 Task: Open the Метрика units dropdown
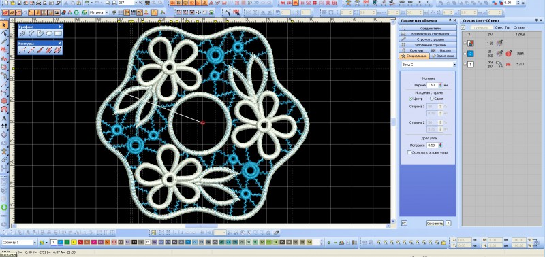[x=107, y=12]
